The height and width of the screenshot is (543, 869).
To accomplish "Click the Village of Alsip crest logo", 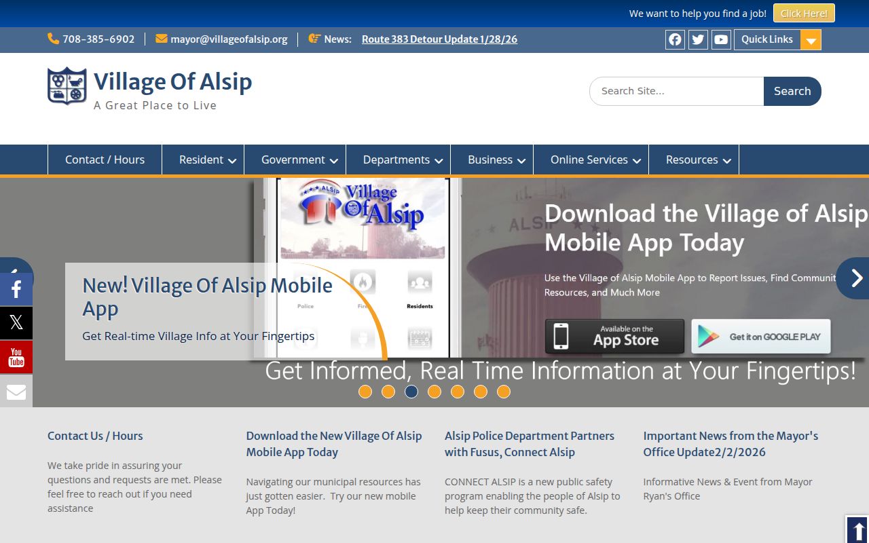I will pos(67,86).
